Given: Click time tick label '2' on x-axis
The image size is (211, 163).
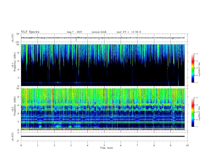Looking at the screenshot, I should pos(54,145).
